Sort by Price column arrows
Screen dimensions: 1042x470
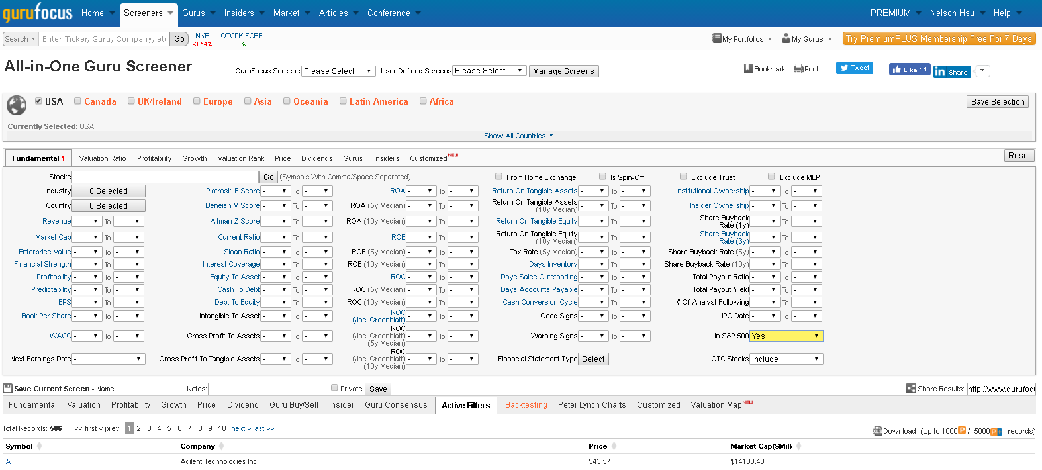pyautogui.click(x=614, y=446)
